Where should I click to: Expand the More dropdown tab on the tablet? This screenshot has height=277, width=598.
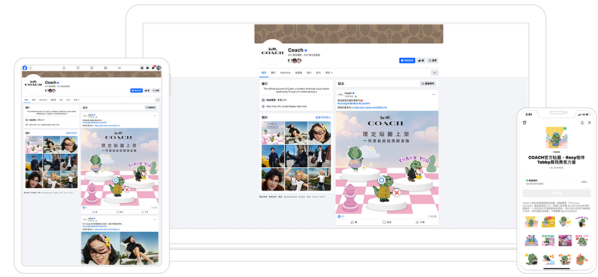[x=77, y=100]
